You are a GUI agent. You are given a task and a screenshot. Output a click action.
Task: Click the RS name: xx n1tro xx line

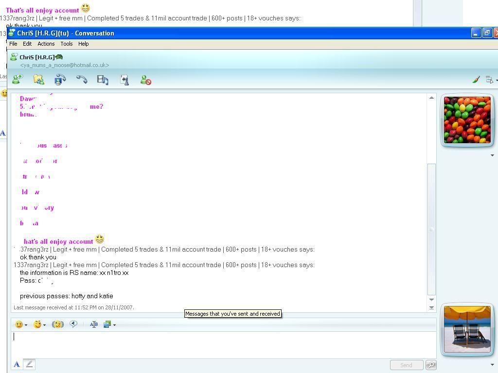[x=74, y=273]
